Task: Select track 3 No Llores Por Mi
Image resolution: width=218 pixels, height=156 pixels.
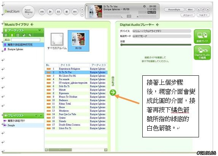Action: (76, 76)
